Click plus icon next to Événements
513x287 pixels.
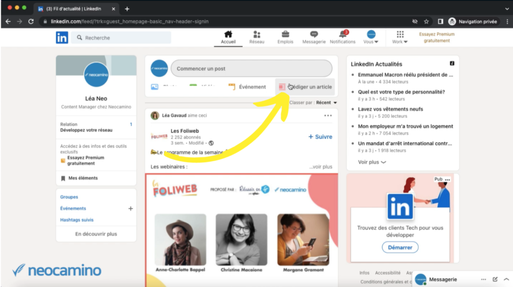[130, 209]
